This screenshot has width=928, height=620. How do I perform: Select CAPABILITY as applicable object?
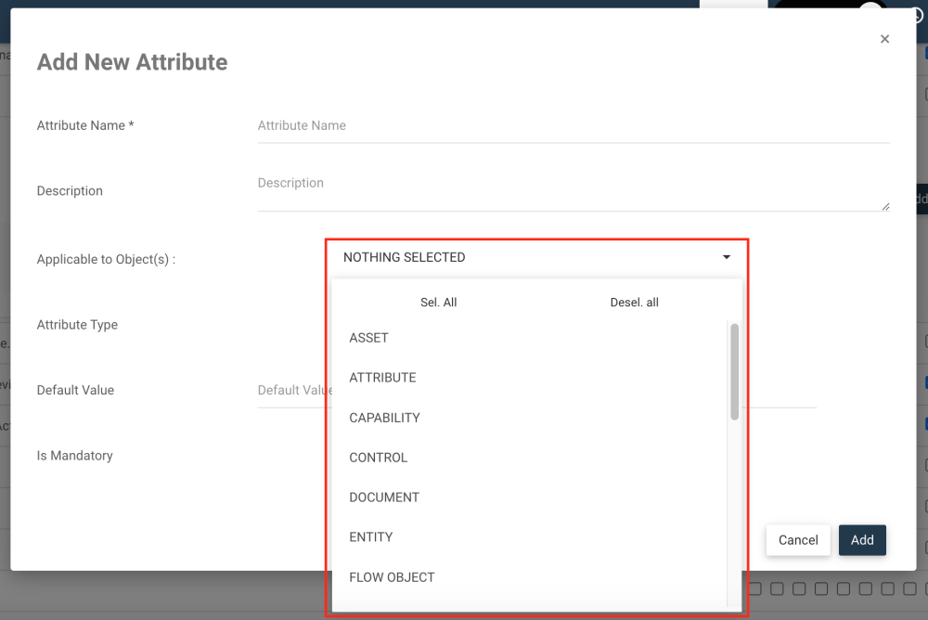click(384, 418)
